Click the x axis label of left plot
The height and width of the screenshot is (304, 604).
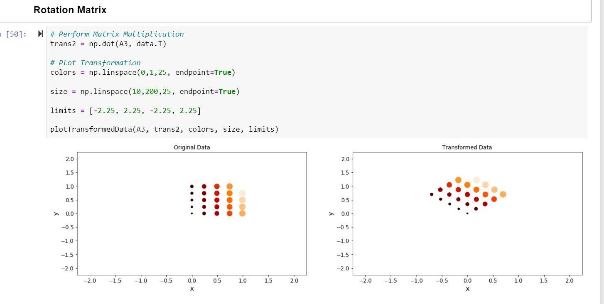192,289
